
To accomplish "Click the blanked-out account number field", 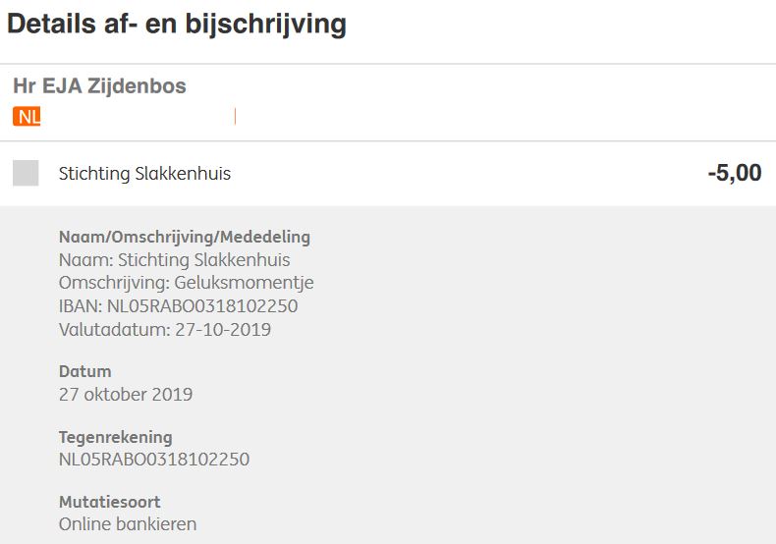I will point(138,117).
